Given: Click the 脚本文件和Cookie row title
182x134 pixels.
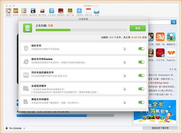Looking at the screenshot, I should tap(42, 59).
